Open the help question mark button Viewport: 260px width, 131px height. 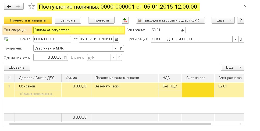(241, 20)
